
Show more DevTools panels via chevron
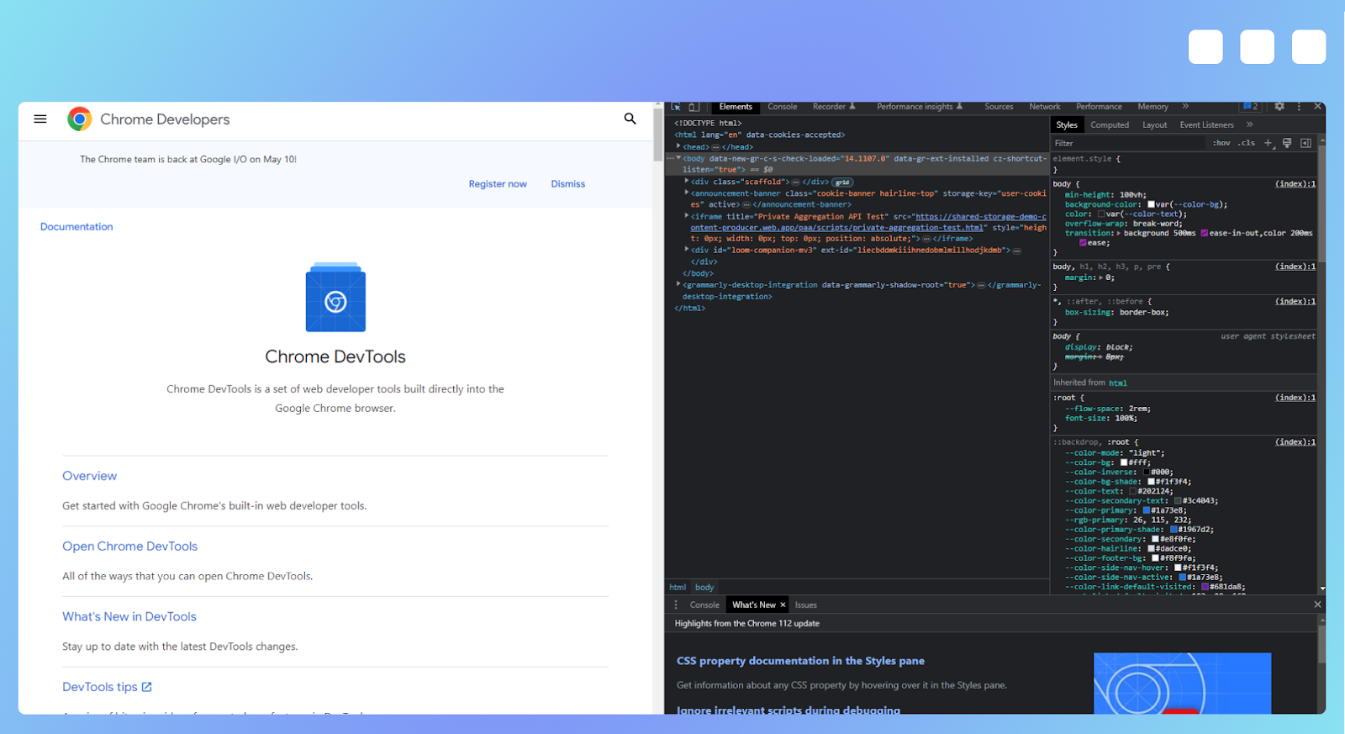(1185, 107)
